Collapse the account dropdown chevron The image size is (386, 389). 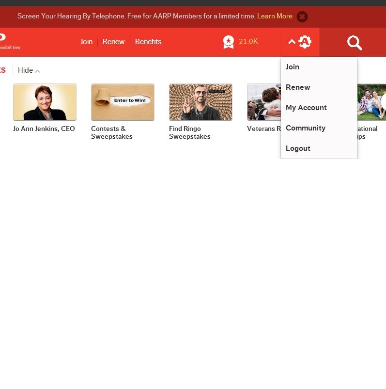tap(292, 42)
